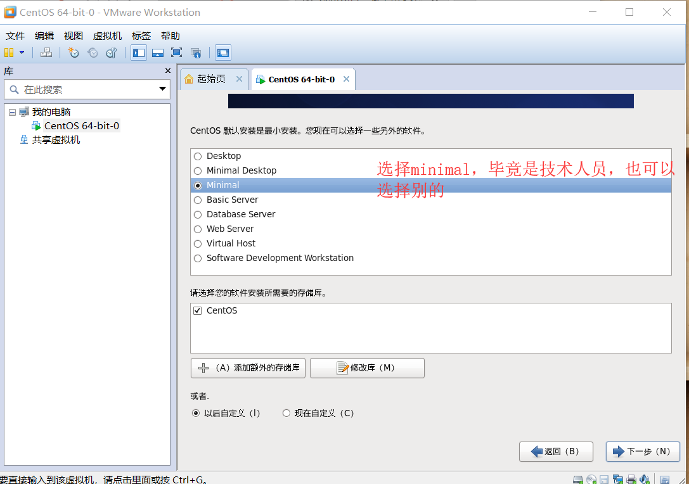Switch to the 起始页 tab
The image size is (689, 484).
pos(214,79)
